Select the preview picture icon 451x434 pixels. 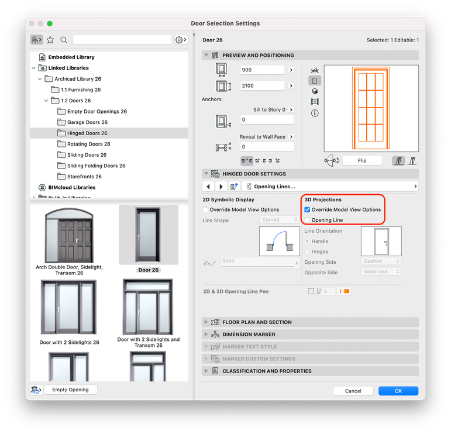[315, 102]
